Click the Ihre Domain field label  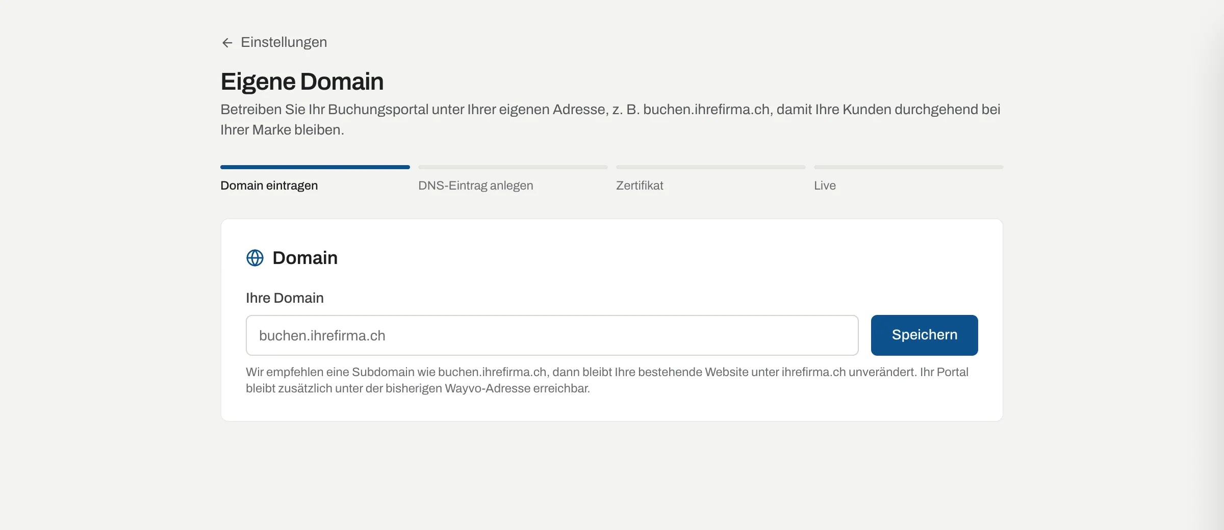tap(285, 298)
